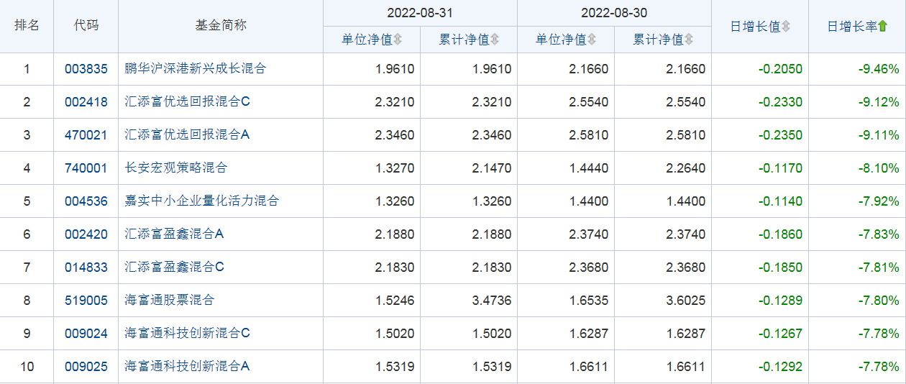Select the 1.5246 unit net value
Screen dimensions: 906x384
tap(395, 301)
